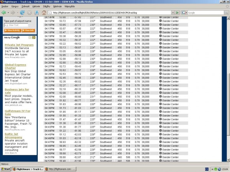Open the search engine chooser dropdown
230x172 pixels.
(x=184, y=13)
